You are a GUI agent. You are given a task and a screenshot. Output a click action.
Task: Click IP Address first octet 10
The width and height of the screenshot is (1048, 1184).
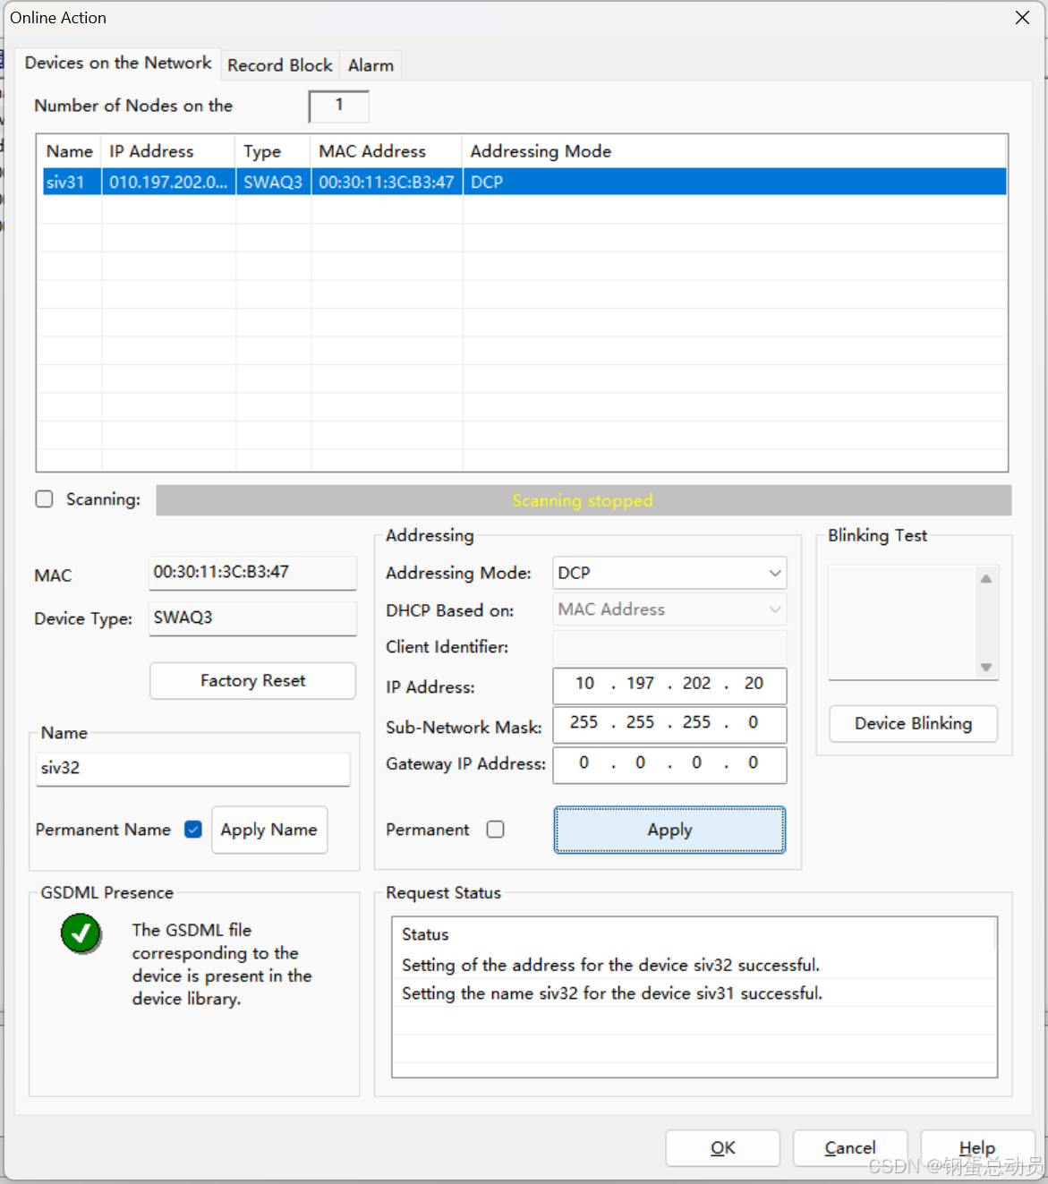[x=584, y=684]
